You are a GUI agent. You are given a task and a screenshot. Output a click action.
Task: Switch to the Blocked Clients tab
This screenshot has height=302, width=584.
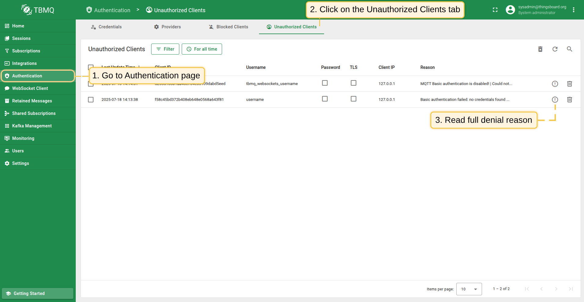(x=228, y=27)
